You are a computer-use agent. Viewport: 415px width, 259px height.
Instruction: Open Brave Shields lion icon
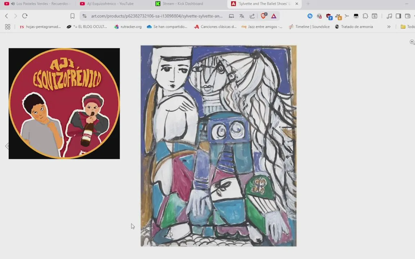tap(264, 16)
